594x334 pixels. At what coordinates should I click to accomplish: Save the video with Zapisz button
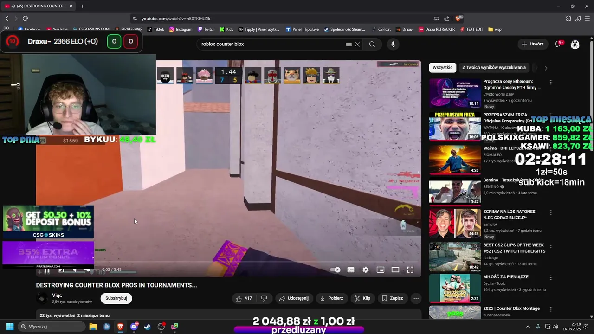pyautogui.click(x=392, y=298)
